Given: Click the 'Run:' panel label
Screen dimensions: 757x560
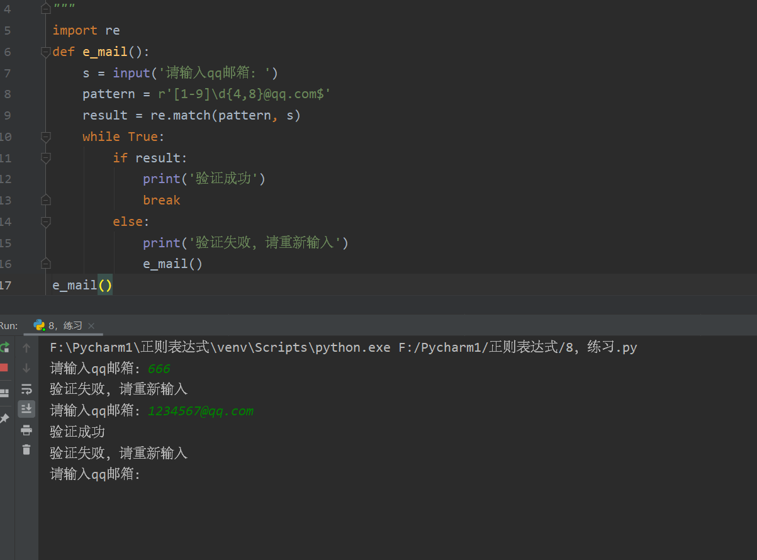Looking at the screenshot, I should pyautogui.click(x=9, y=325).
